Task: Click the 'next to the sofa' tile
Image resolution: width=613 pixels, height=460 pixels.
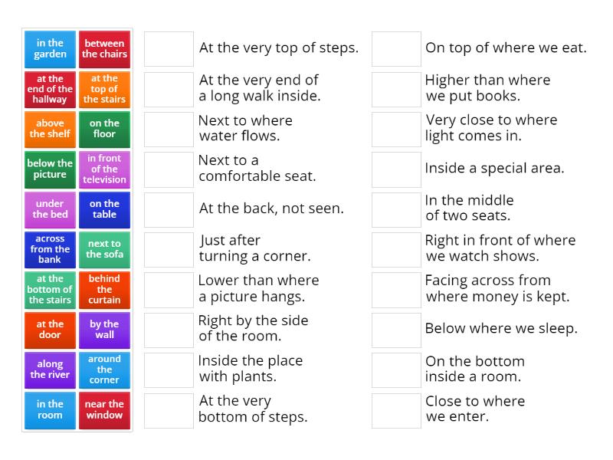Action: [105, 249]
